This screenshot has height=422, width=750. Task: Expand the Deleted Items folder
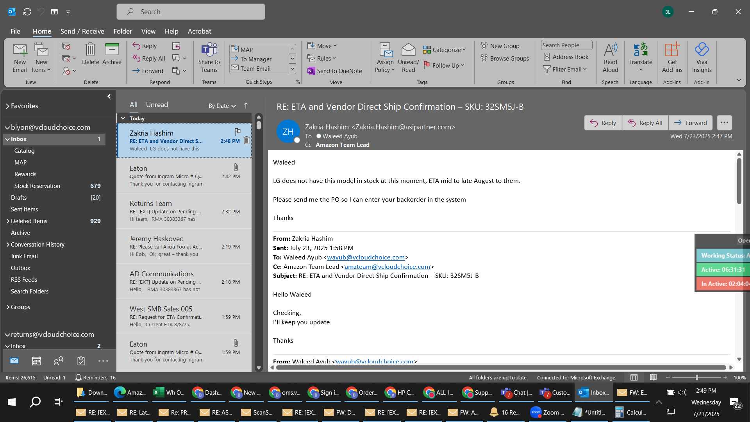tap(8, 221)
